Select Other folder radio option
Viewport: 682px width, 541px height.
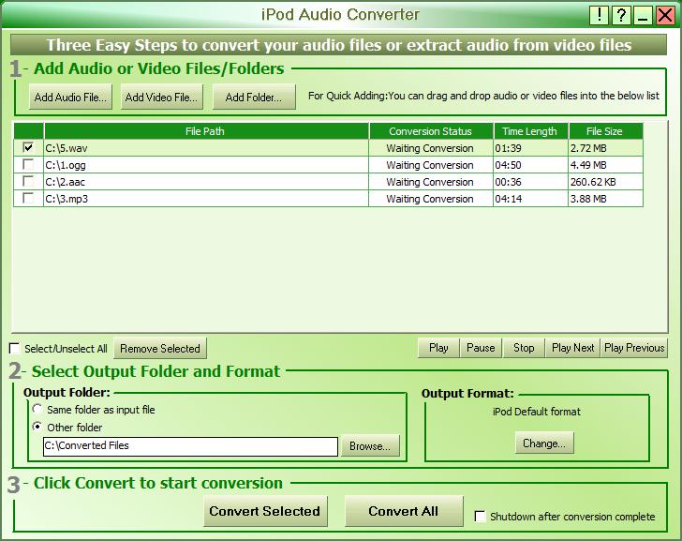point(37,427)
